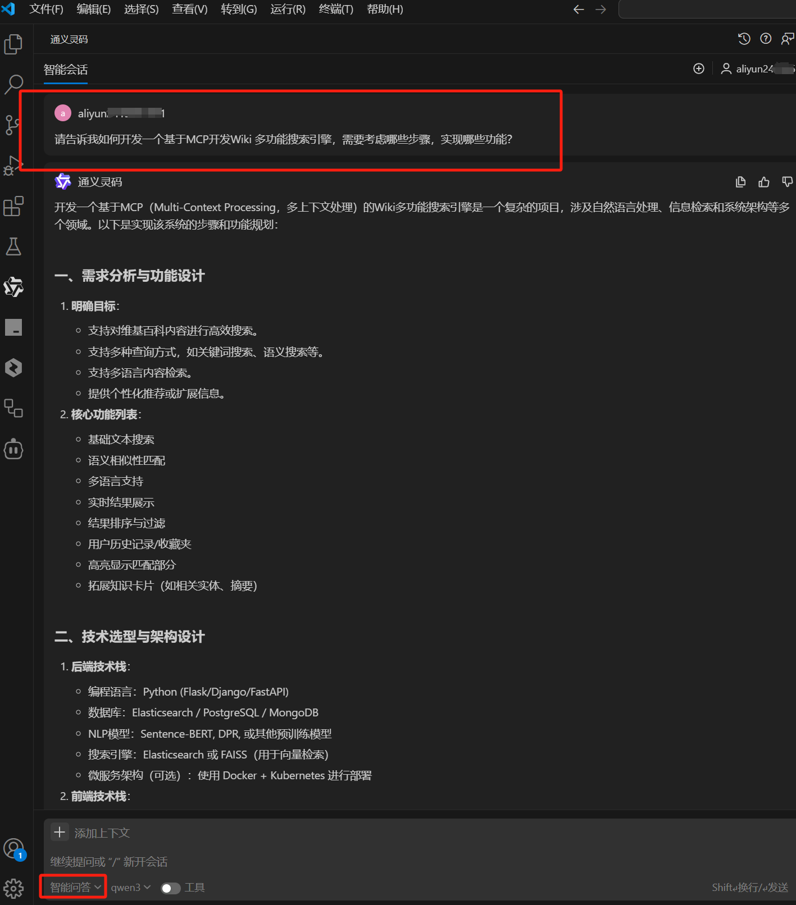The image size is (796, 905).
Task: Click heading 二、技术选型与架构设计
Action: coord(130,637)
